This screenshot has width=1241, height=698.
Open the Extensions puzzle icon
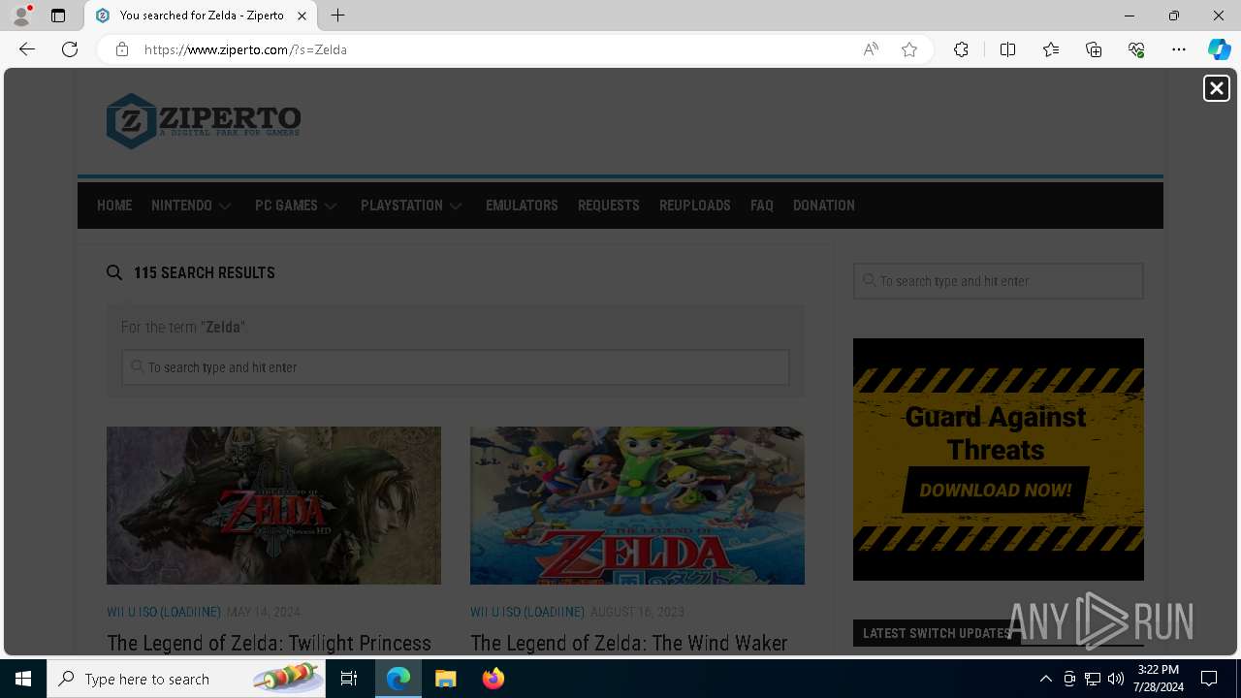[x=961, y=49]
